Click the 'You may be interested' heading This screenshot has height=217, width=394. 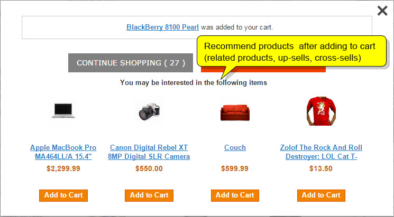(x=194, y=82)
